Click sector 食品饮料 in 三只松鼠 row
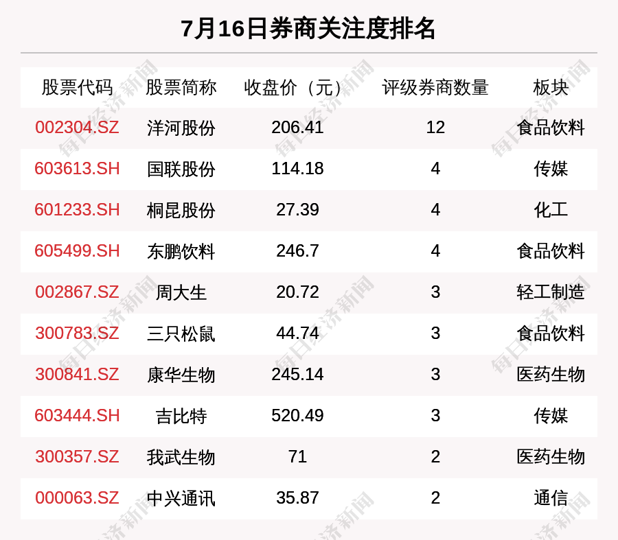This screenshot has width=618, height=540. point(551,333)
